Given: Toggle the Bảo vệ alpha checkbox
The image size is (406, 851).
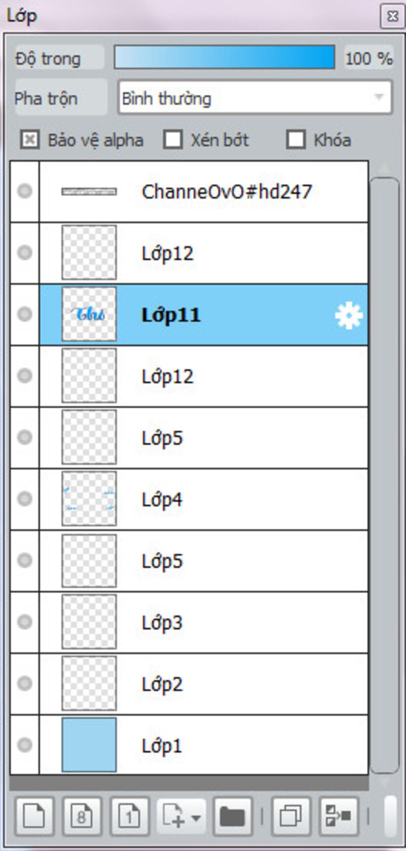Looking at the screenshot, I should tap(30, 140).
